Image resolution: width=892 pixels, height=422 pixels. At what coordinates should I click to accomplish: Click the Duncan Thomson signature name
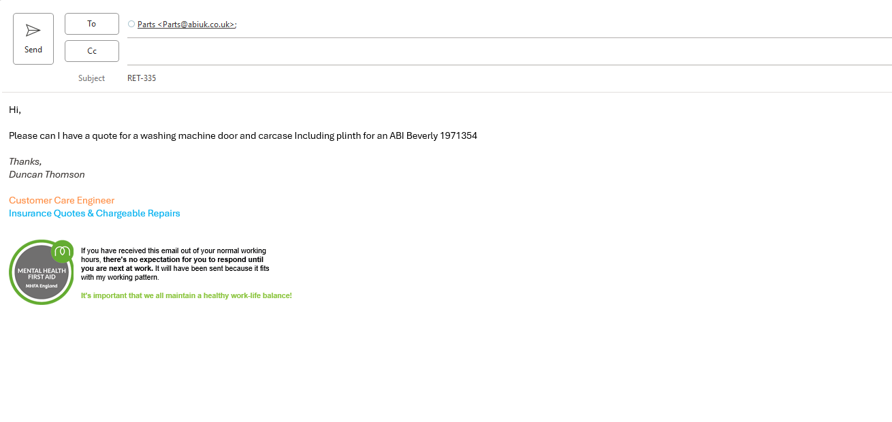[x=47, y=174]
